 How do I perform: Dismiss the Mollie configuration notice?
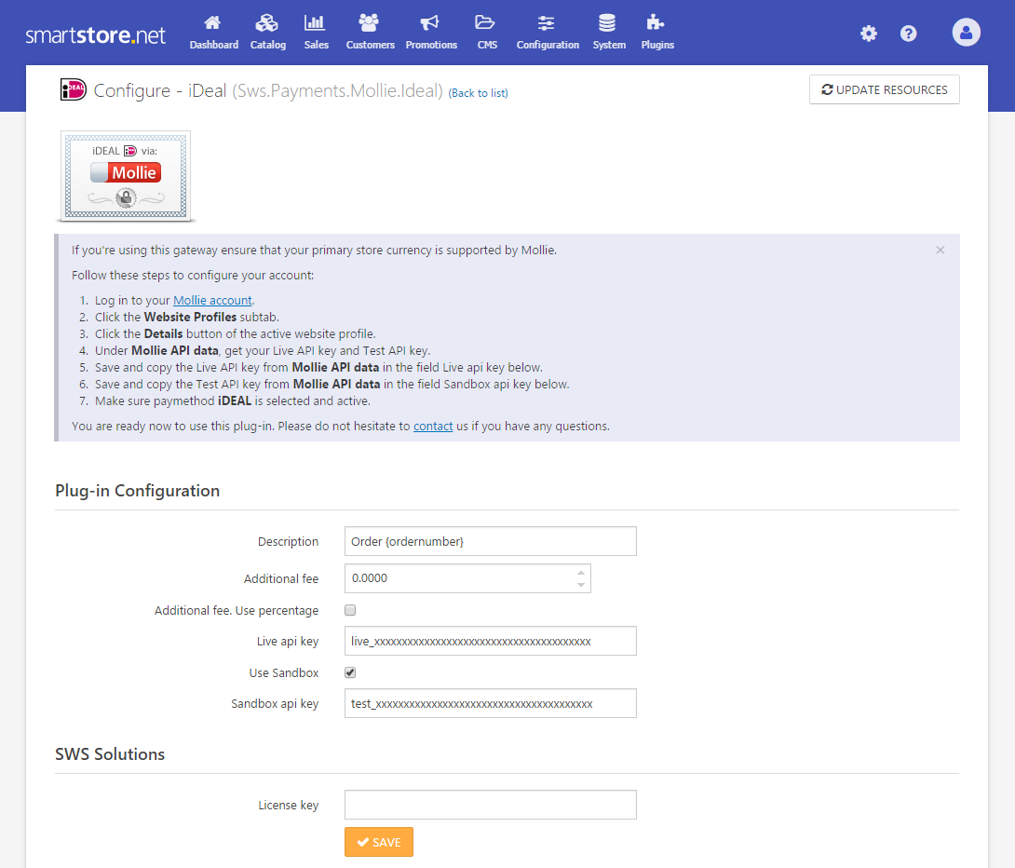click(x=940, y=250)
